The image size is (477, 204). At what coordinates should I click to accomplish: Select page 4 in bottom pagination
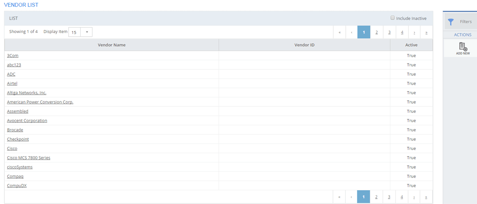coord(402,197)
